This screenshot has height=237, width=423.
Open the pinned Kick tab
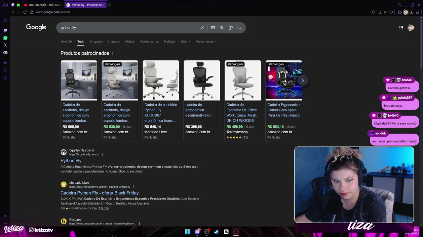coord(19,5)
